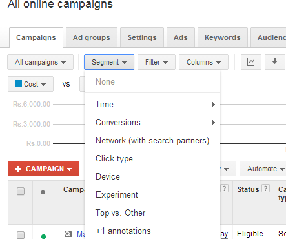Check the first campaign row checkbox
The image size is (286, 239).
tap(21, 234)
